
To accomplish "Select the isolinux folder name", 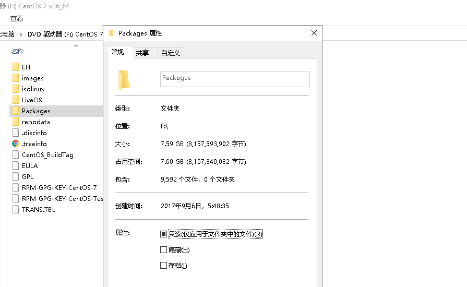I will click(33, 89).
